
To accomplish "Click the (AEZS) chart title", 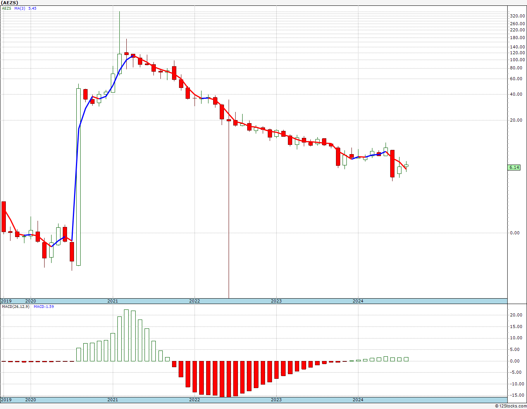I will [x=10, y=3].
